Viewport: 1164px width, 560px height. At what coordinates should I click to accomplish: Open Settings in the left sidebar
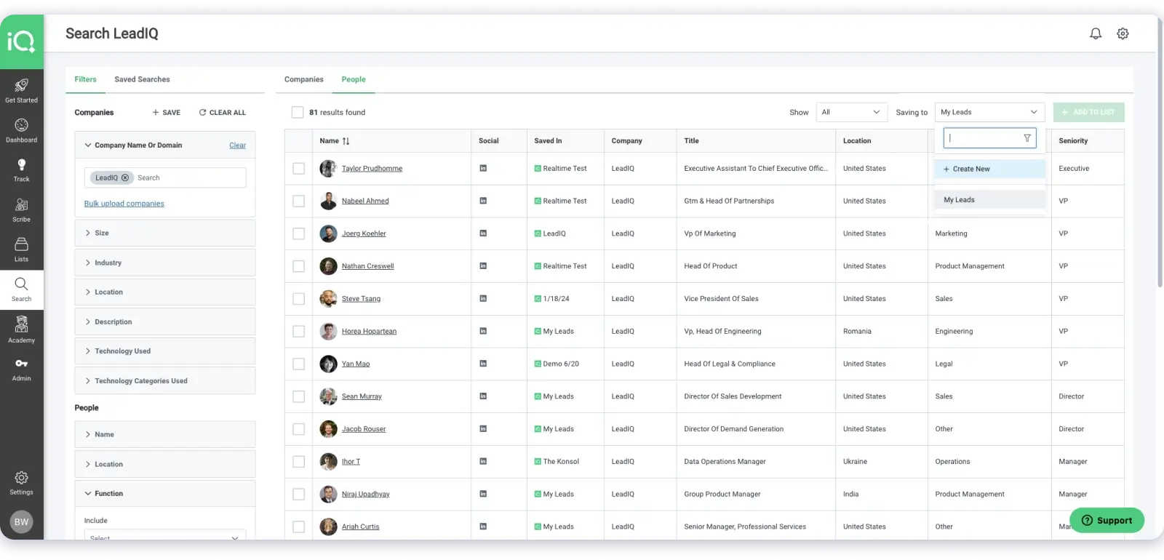tap(22, 483)
